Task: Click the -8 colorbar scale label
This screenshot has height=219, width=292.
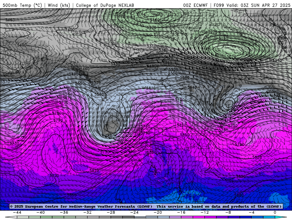Action: (228, 212)
